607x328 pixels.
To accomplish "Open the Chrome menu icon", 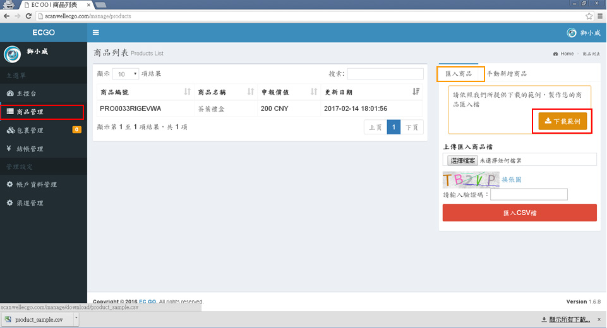I will (599, 16).
